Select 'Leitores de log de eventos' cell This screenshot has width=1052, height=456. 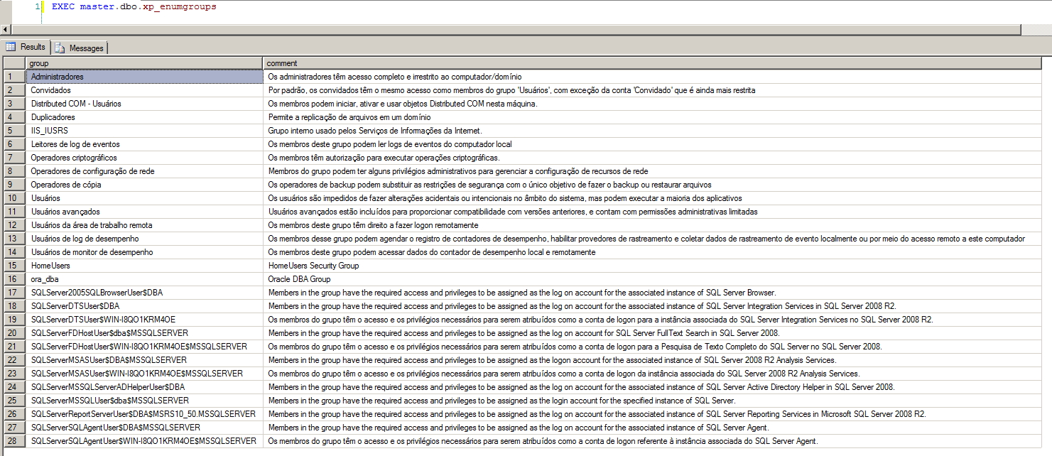(145, 144)
